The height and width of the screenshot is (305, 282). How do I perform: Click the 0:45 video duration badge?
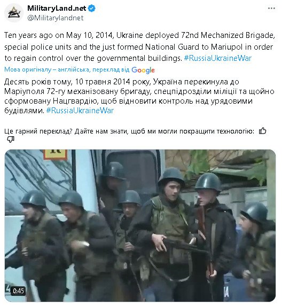pos(18,291)
